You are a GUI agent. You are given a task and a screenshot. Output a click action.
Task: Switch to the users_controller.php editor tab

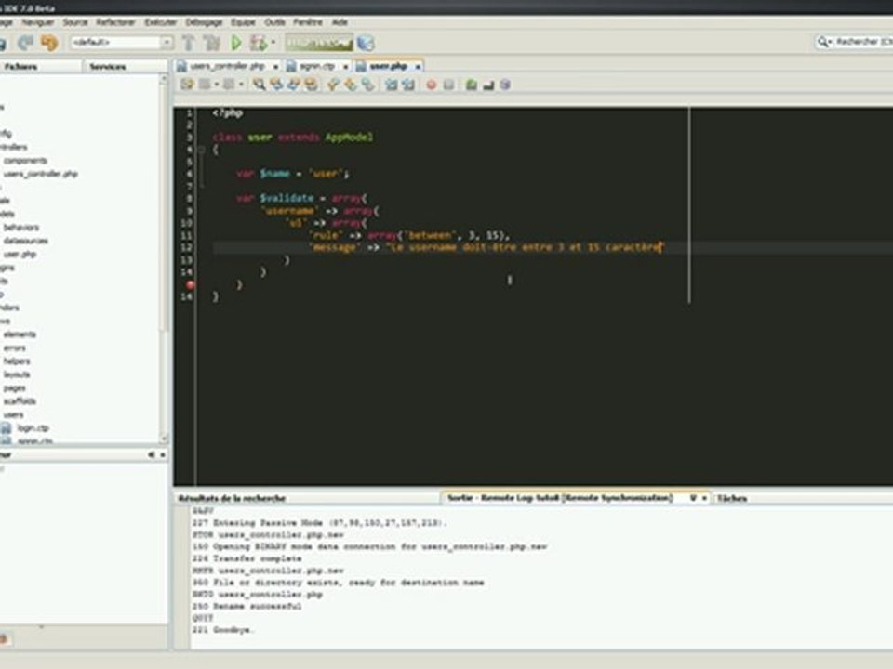tap(227, 66)
